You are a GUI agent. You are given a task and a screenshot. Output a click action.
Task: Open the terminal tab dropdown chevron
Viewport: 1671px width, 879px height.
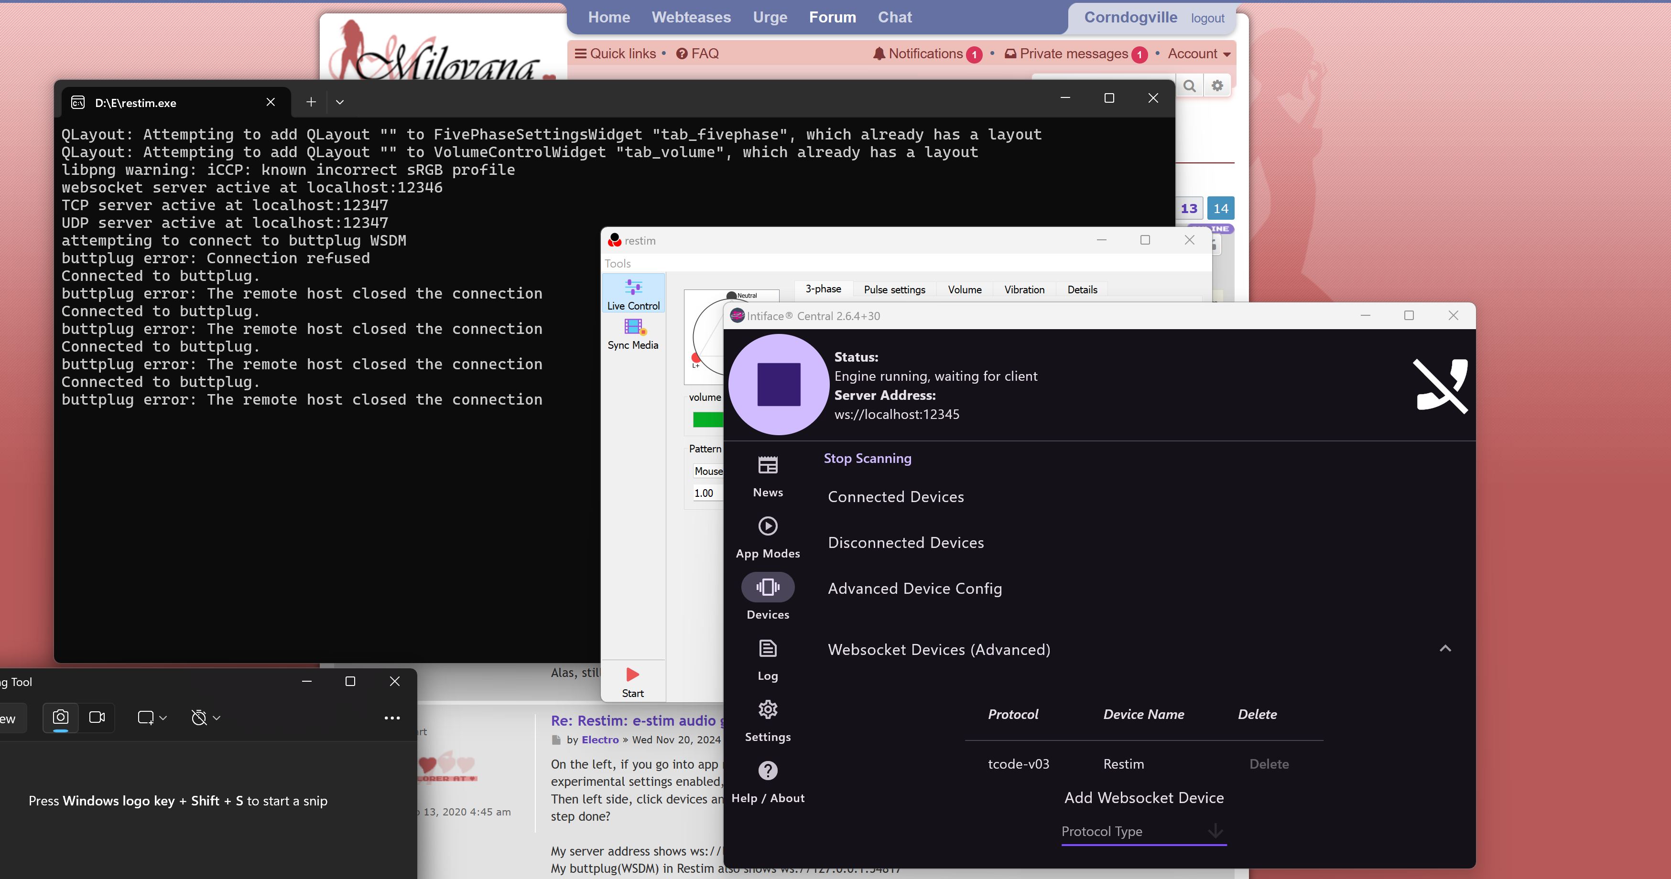(339, 102)
